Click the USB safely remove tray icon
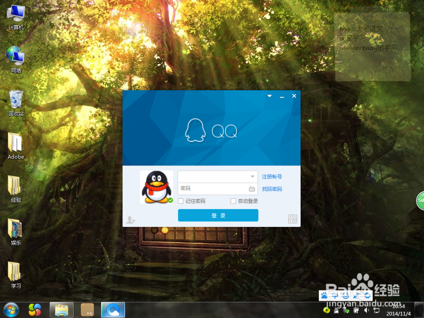Viewport: 424px width, 318px height. (x=346, y=310)
